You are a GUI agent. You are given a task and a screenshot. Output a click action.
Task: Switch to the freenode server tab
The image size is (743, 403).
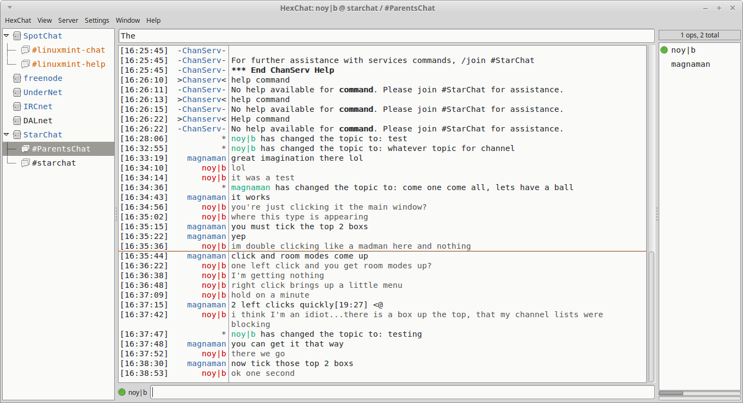pos(43,78)
